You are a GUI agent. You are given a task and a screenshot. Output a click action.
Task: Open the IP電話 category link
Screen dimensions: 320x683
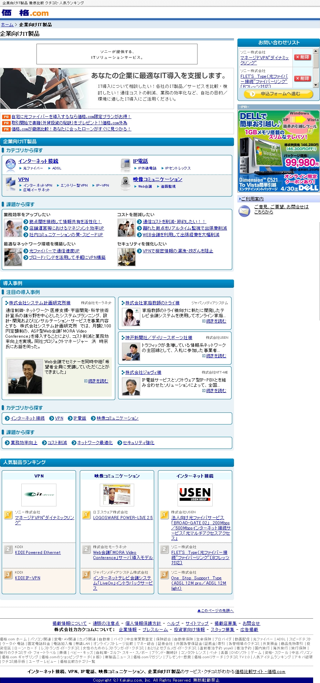click(x=140, y=161)
